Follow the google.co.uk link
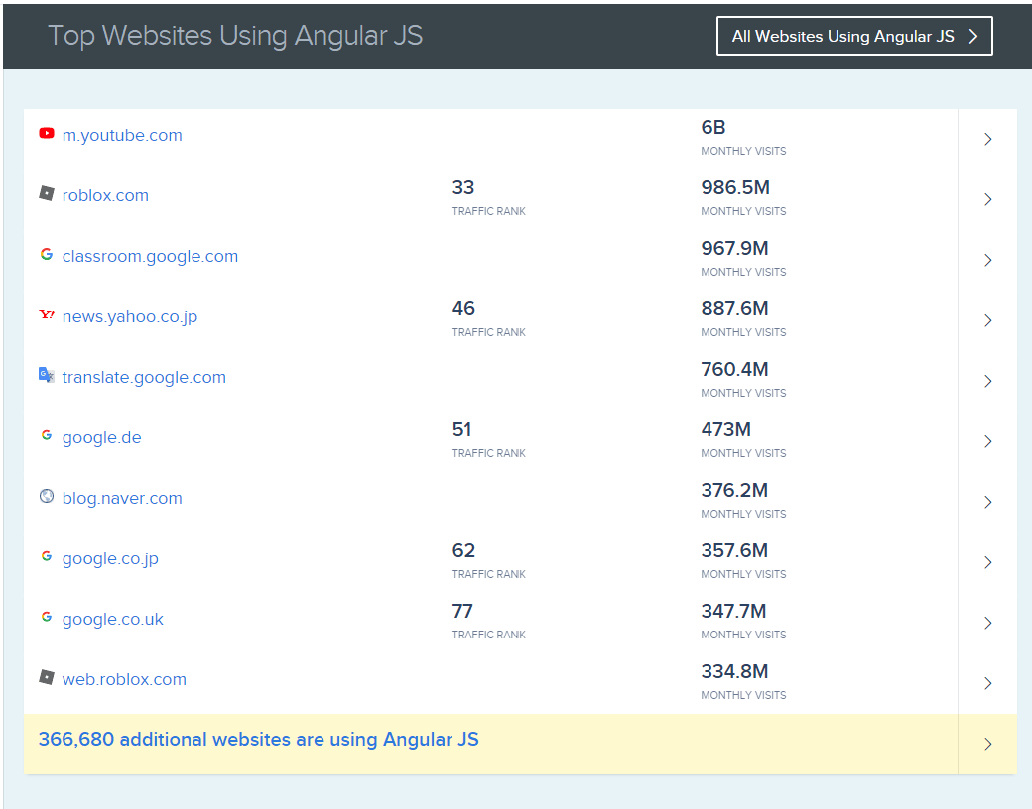Viewport: 1032px width, 809px height. [x=112, y=619]
